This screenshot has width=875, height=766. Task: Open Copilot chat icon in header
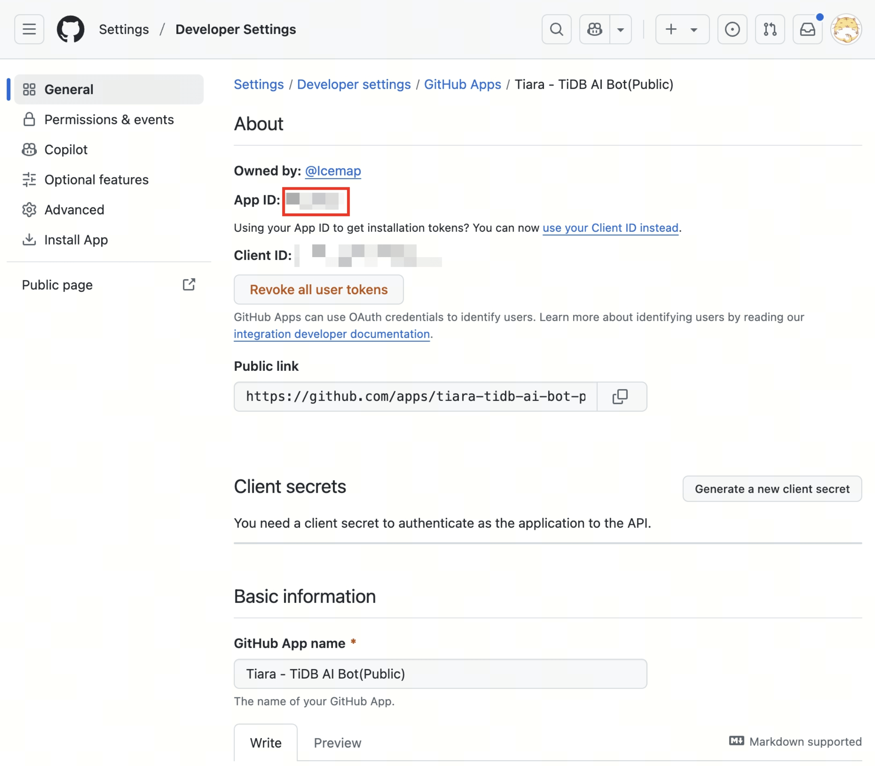(x=594, y=29)
